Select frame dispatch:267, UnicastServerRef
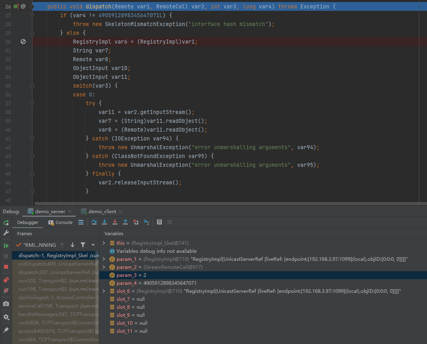Screen dimensions: 427x344 56,272
